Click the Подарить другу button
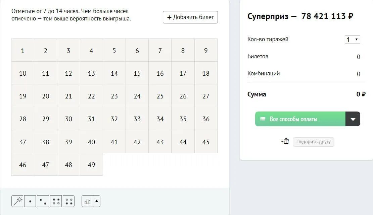 313,142
